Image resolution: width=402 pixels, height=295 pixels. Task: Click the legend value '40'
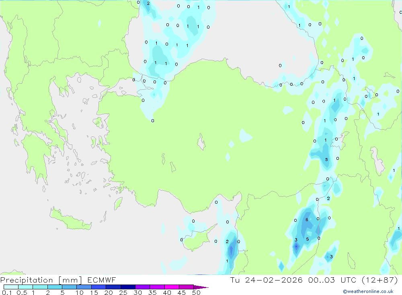(167, 293)
